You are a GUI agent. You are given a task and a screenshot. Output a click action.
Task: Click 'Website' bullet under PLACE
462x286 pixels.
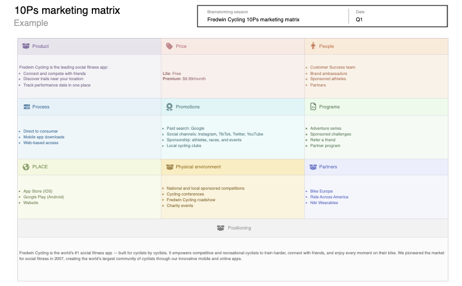[x=31, y=203]
